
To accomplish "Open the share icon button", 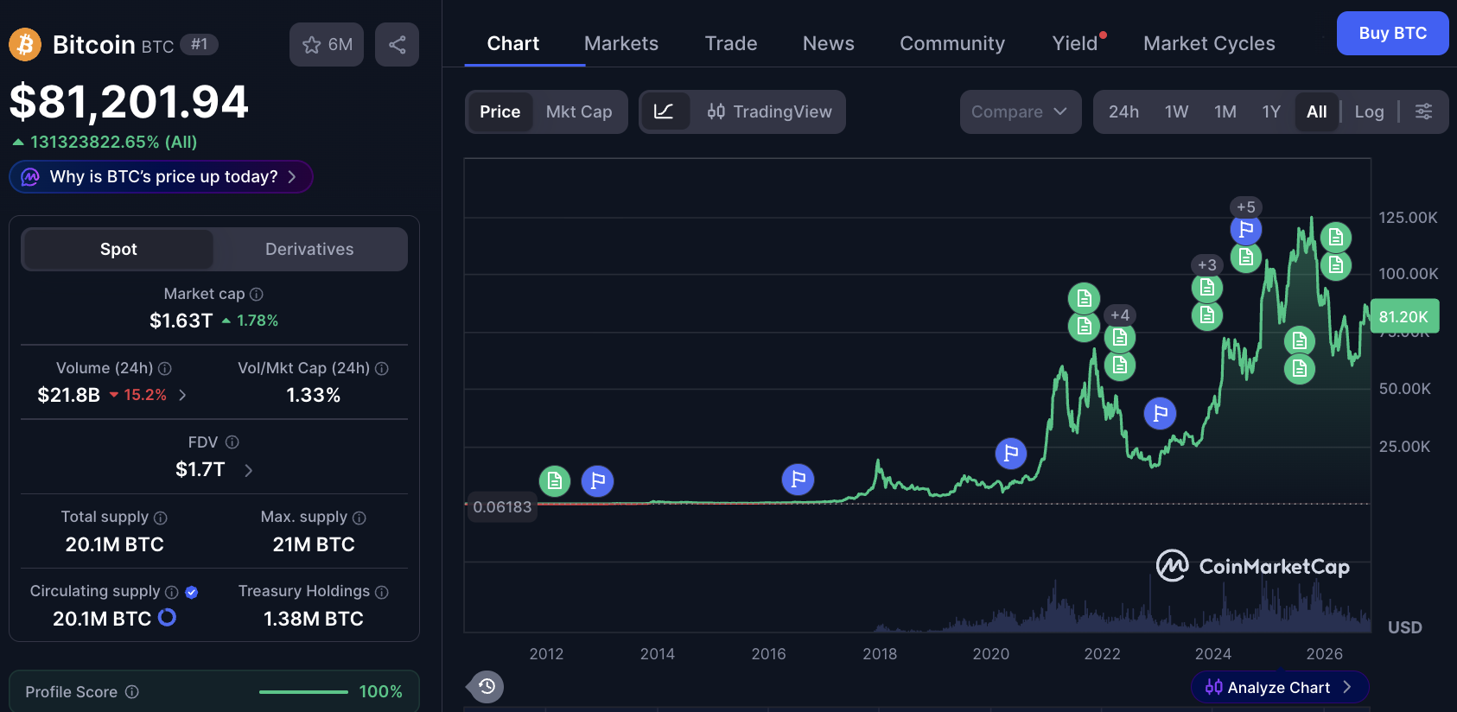I will [x=398, y=45].
